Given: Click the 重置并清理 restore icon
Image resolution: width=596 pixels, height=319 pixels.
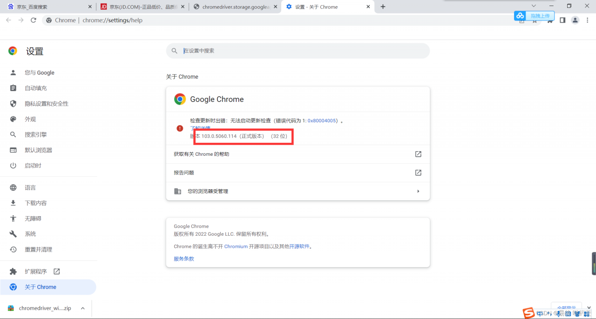Looking at the screenshot, I should (x=14, y=249).
